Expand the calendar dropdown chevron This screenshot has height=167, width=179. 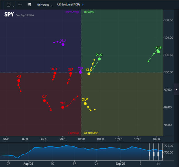[13, 6]
